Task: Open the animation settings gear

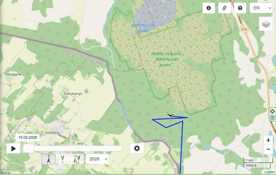Action: 137,148
